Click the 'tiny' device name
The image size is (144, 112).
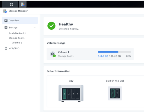71,81
